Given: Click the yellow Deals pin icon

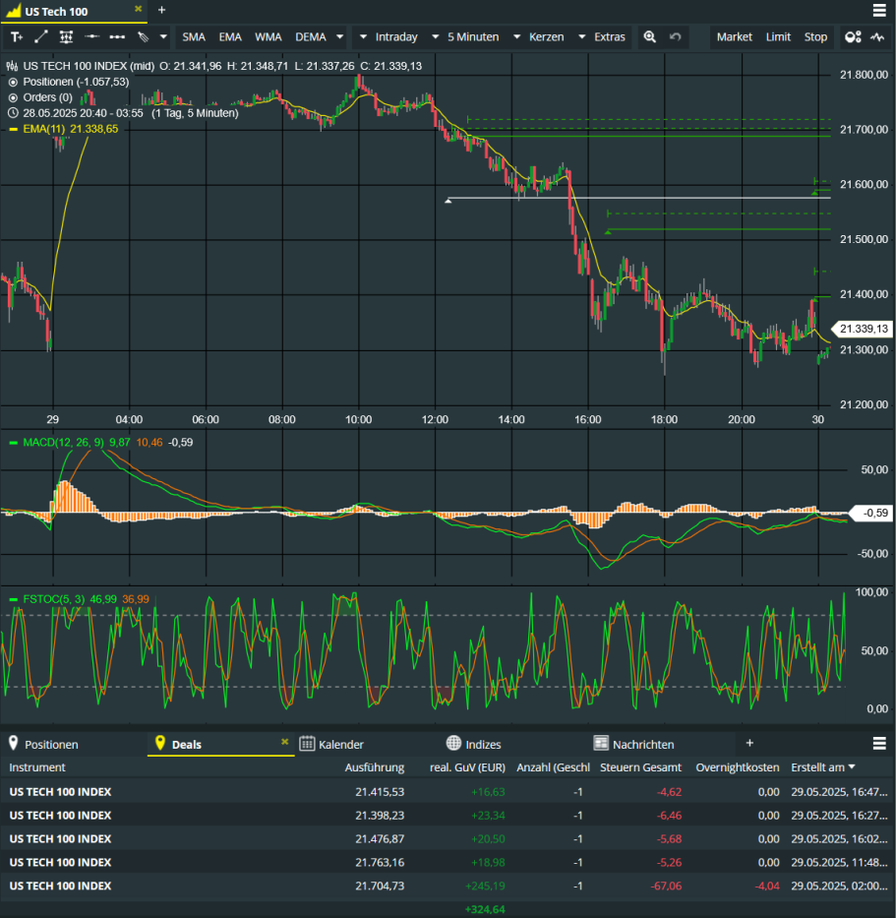Looking at the screenshot, I should click(159, 743).
